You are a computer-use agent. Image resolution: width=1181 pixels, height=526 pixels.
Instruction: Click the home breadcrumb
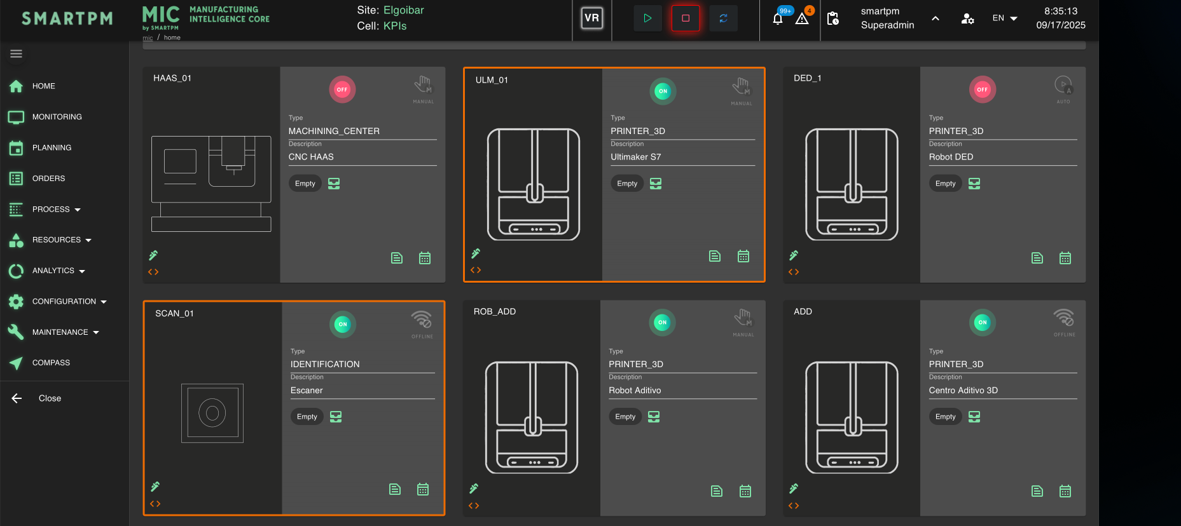point(172,38)
